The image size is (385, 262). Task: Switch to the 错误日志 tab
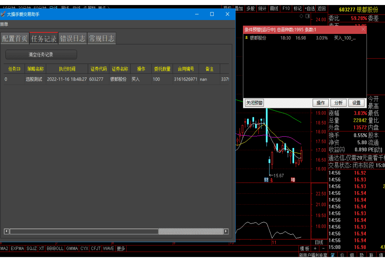(x=73, y=39)
